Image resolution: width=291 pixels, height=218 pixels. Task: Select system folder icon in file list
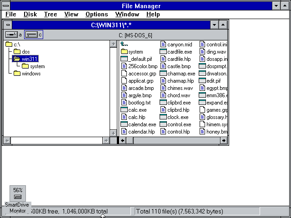[x=124, y=51]
